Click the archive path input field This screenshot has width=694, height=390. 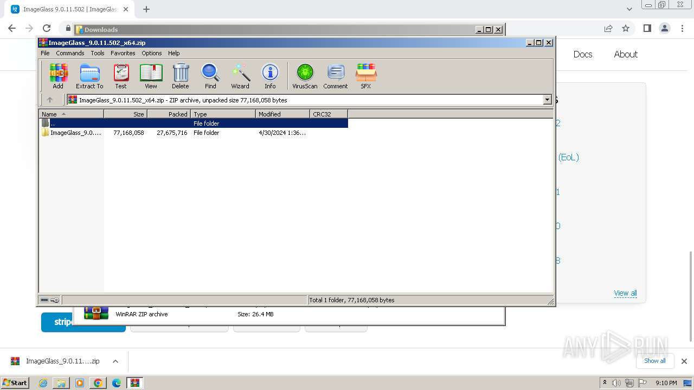tap(305, 100)
